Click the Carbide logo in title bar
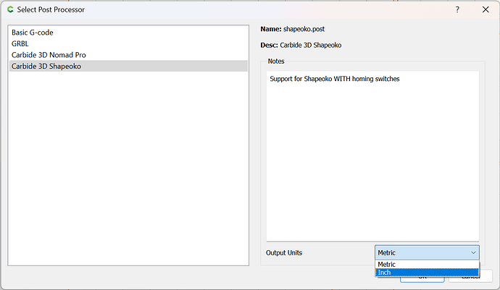 pos(10,9)
